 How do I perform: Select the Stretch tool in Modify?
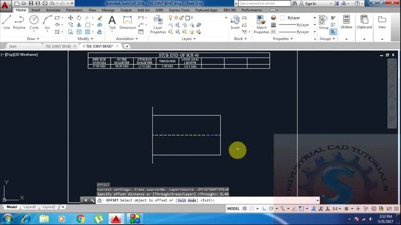click(x=70, y=32)
